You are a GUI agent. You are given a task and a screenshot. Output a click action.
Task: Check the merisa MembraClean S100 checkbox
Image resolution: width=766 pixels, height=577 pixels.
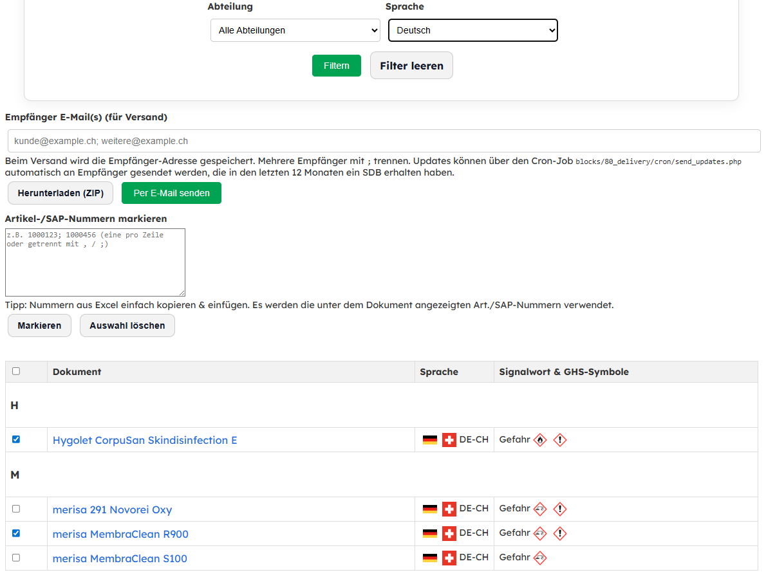click(16, 558)
